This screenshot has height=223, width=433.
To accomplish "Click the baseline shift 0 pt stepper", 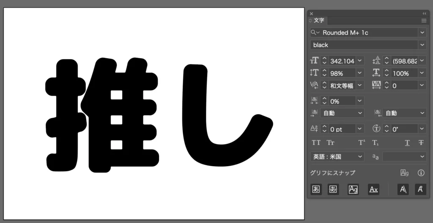I will [x=324, y=129].
